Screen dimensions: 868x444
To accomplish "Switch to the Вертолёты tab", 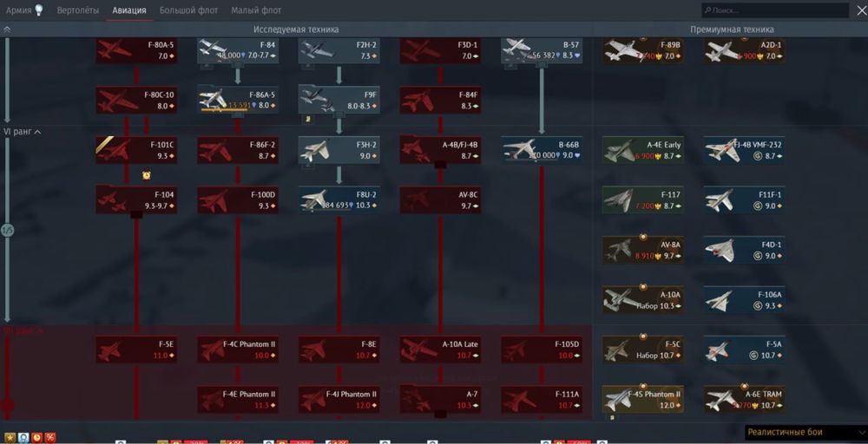I will (x=78, y=10).
